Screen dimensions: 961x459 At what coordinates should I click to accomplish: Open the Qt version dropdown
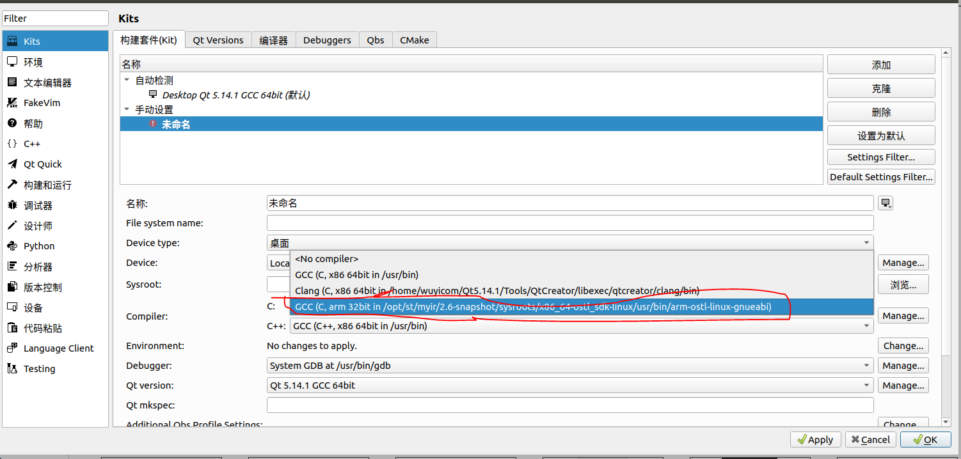(570, 385)
